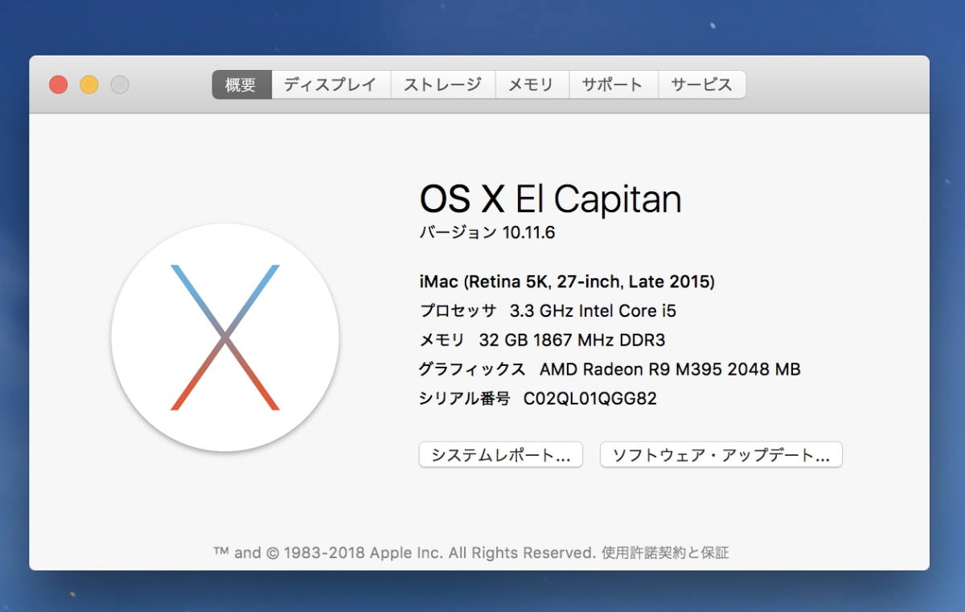Close the window with the red button

(x=58, y=84)
